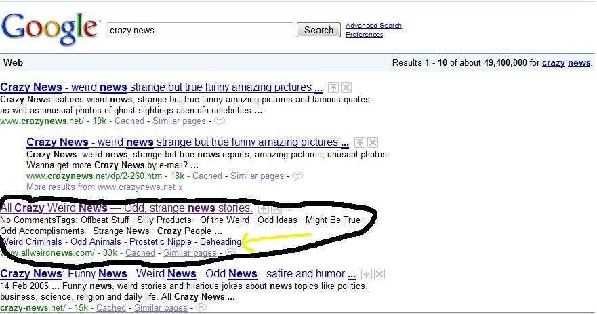Remove the first Crazy News result
Viewport: 597px width, 314px height.
pyautogui.click(x=346, y=87)
